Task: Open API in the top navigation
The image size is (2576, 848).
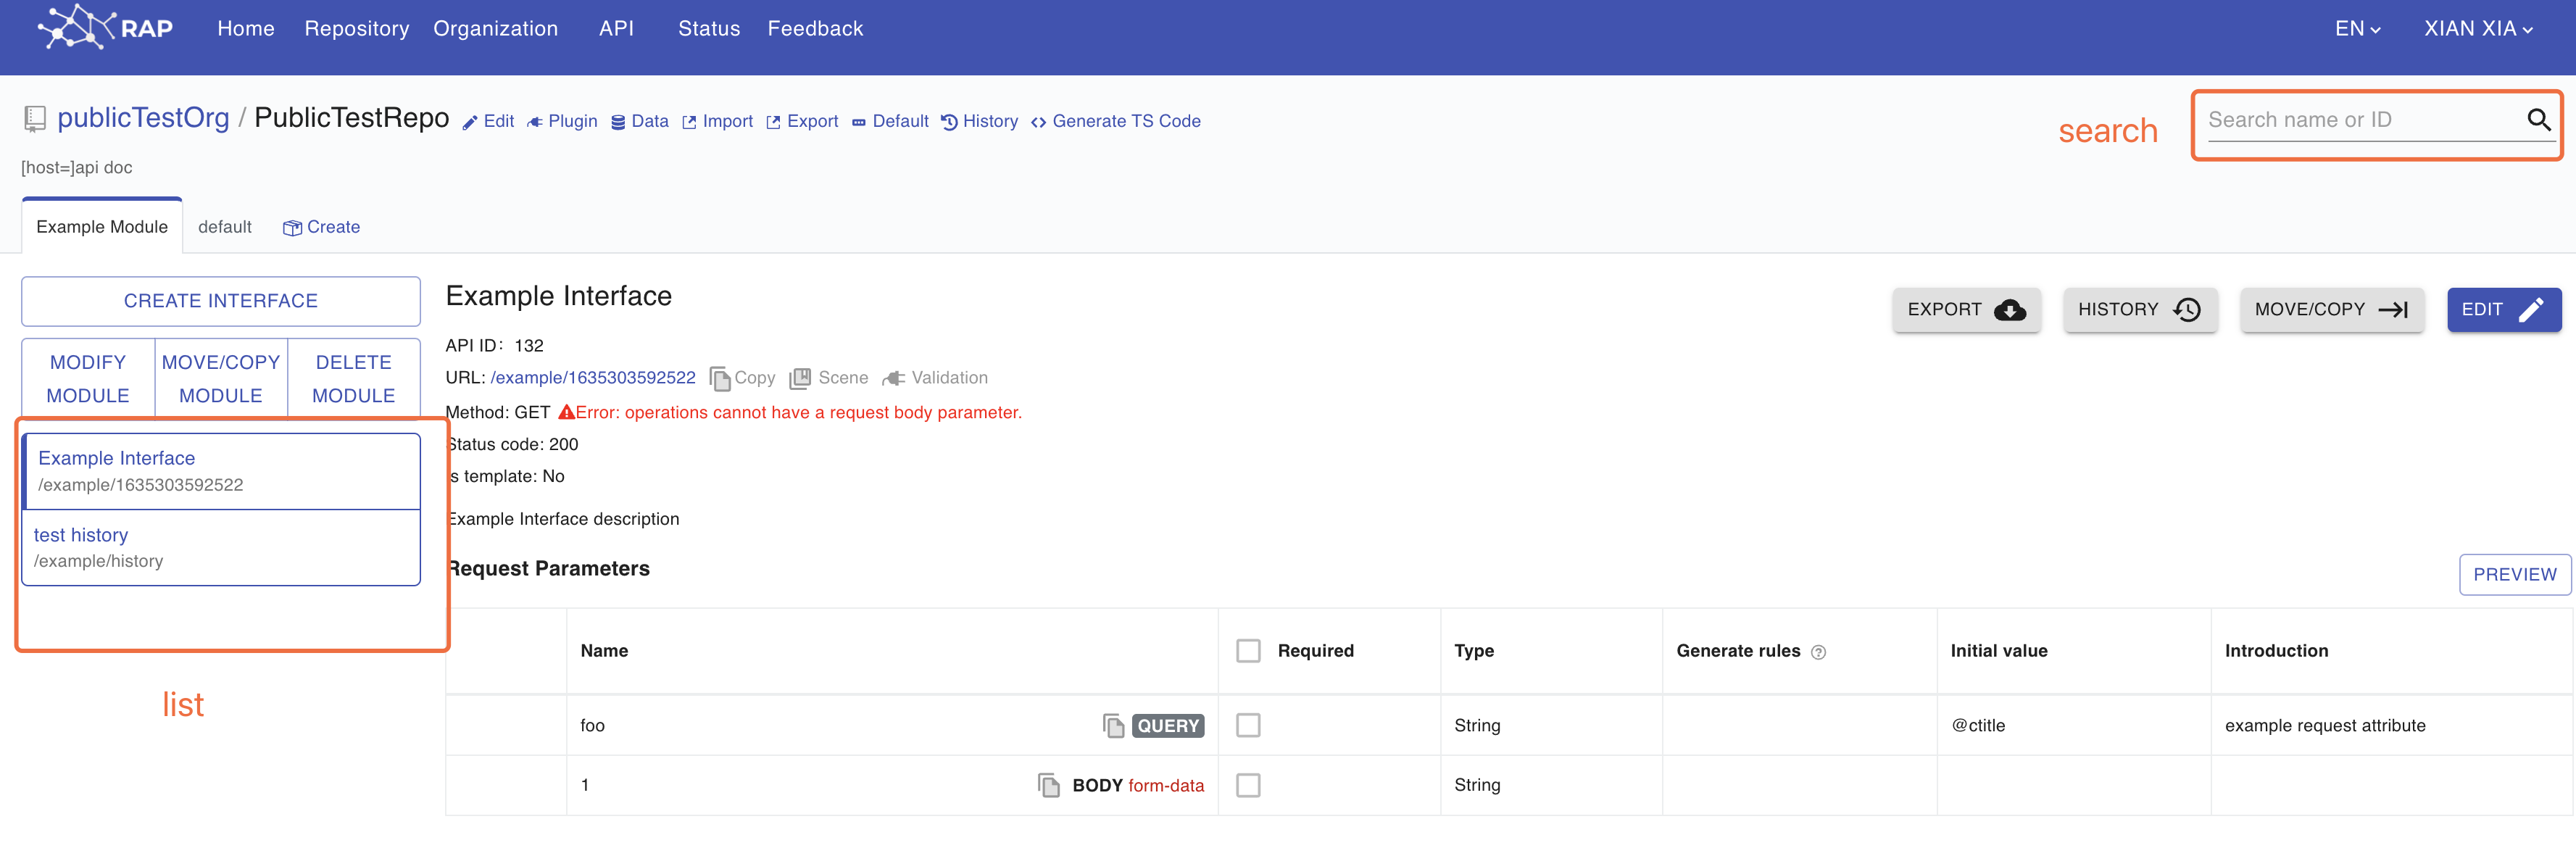Action: pyautogui.click(x=616, y=29)
